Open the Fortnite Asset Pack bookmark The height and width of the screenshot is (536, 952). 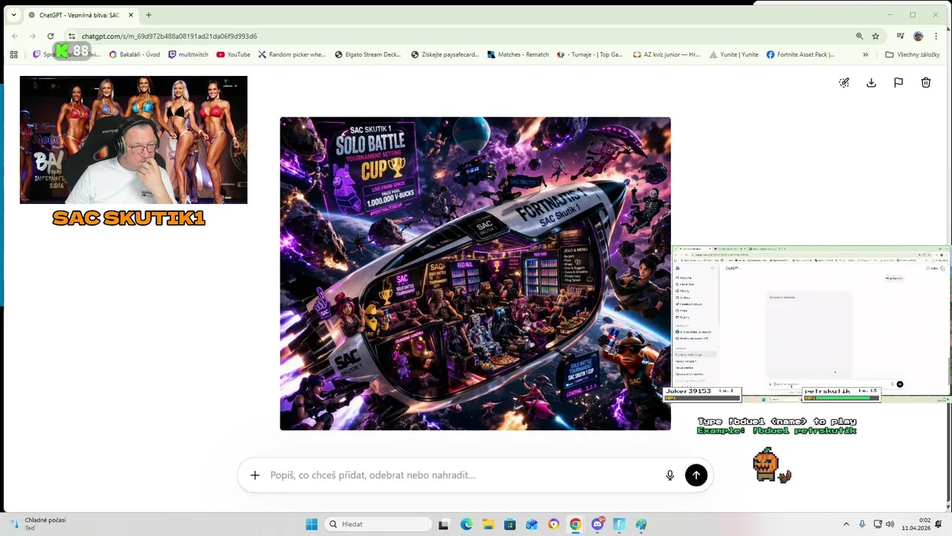point(800,54)
